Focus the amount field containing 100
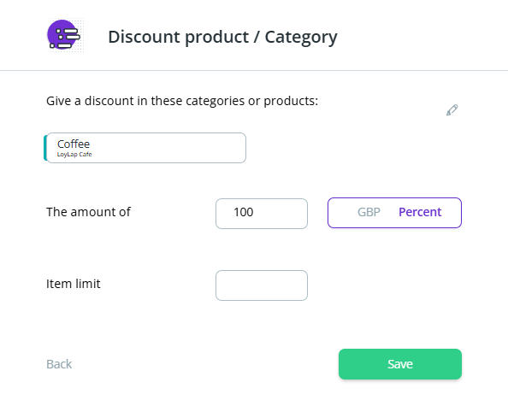Image resolution: width=508 pixels, height=406 pixels. coord(262,214)
